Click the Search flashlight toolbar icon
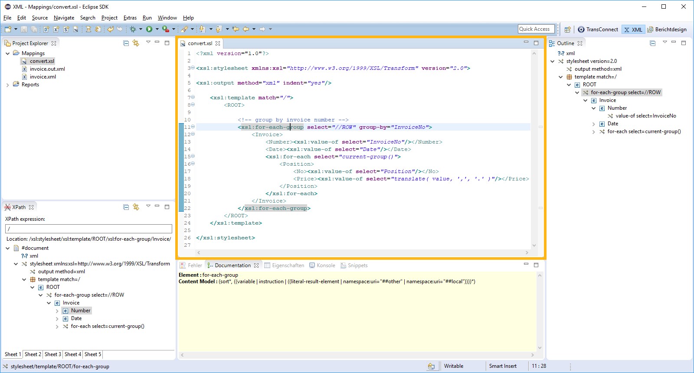 tap(184, 29)
